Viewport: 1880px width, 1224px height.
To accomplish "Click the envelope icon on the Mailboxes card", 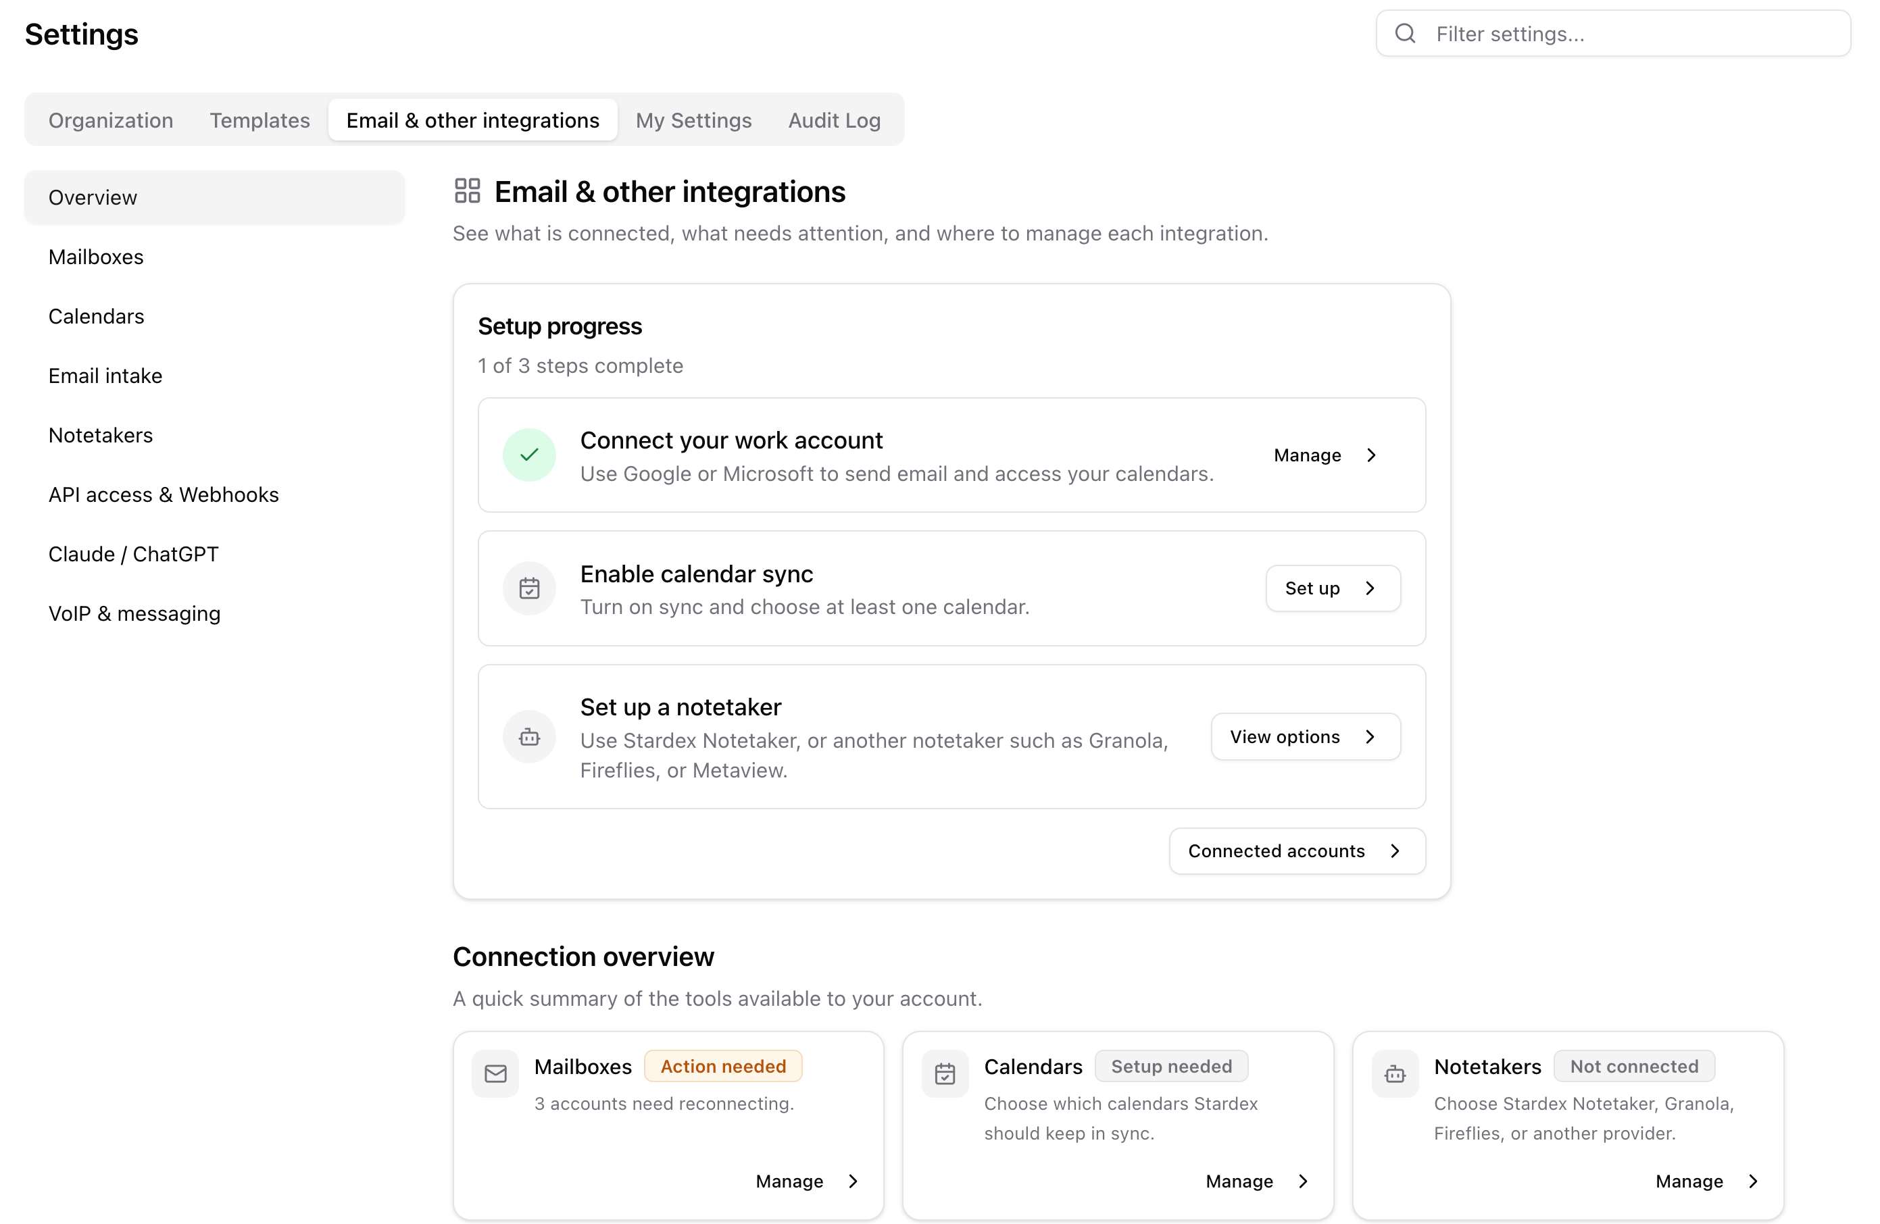I will [x=495, y=1073].
